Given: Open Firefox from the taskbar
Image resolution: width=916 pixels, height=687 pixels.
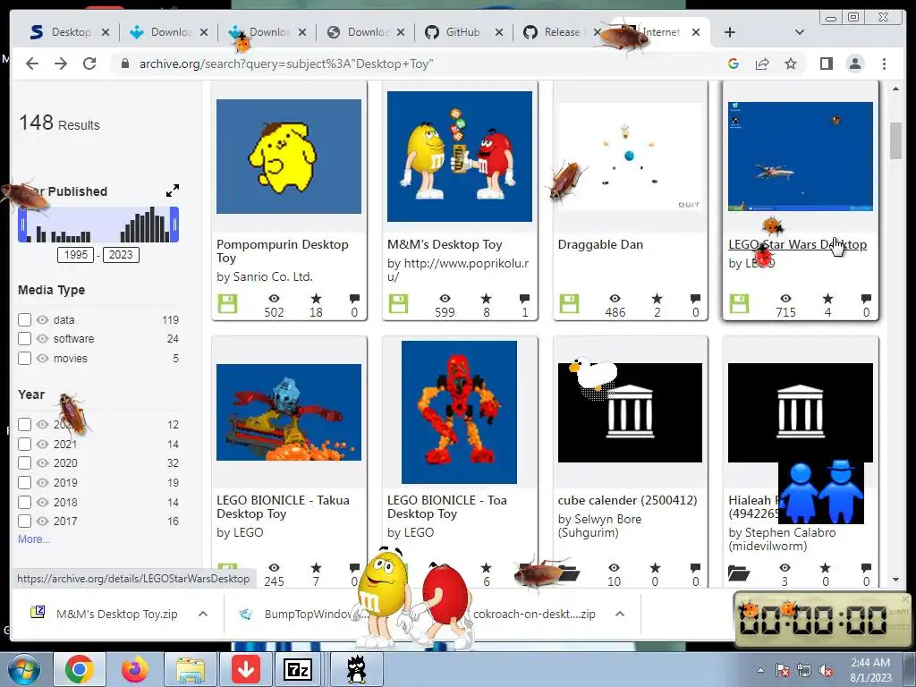Looking at the screenshot, I should click(135, 669).
